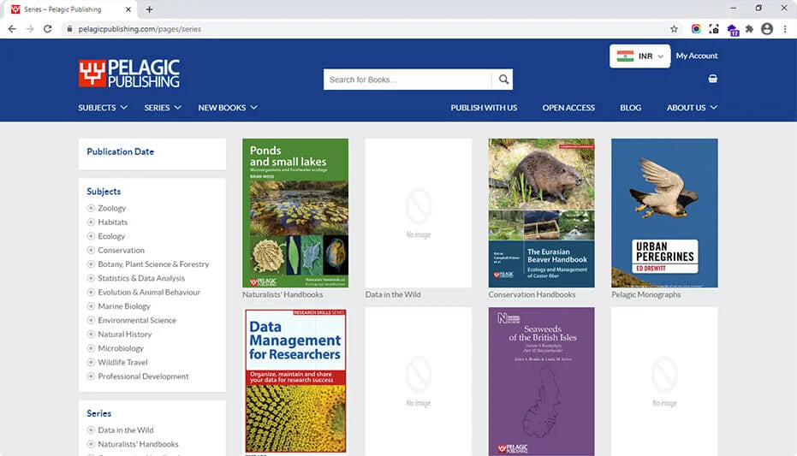Click the My Account link
Screen dimensions: 797x456
[697, 56]
